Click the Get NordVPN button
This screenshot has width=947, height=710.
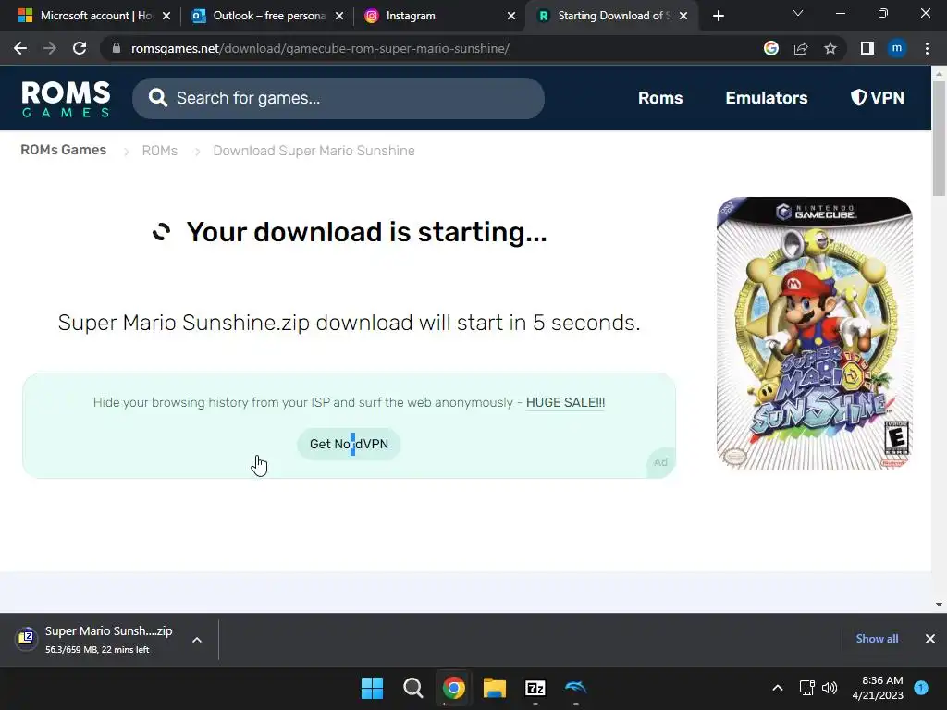tap(349, 444)
